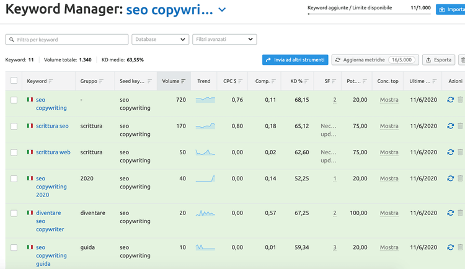The height and width of the screenshot is (269, 465).
Task: Delete the 'scrittura seo' keyword row
Action: 460,126
